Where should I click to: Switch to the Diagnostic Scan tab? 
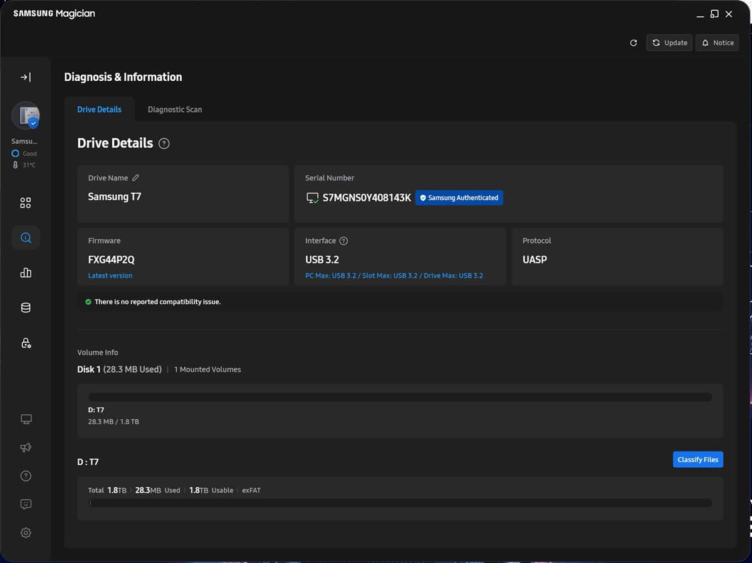pyautogui.click(x=175, y=110)
